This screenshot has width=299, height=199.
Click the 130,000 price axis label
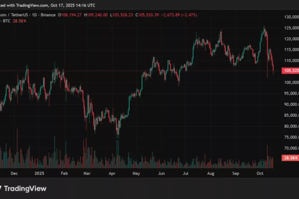tap(290, 17)
